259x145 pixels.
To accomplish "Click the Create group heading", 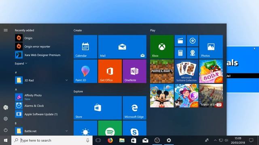I will click(78, 30).
